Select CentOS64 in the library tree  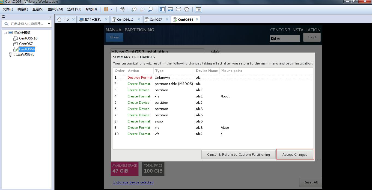point(27,49)
